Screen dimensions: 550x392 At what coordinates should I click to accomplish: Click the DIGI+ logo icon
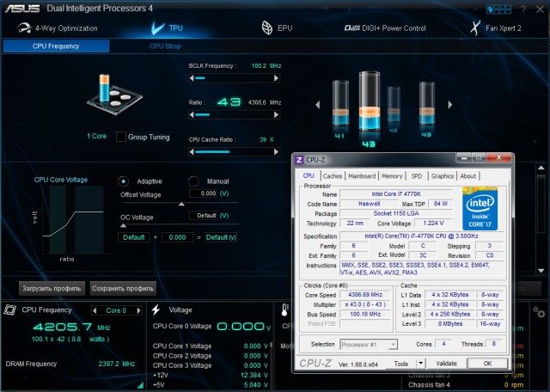tap(352, 28)
